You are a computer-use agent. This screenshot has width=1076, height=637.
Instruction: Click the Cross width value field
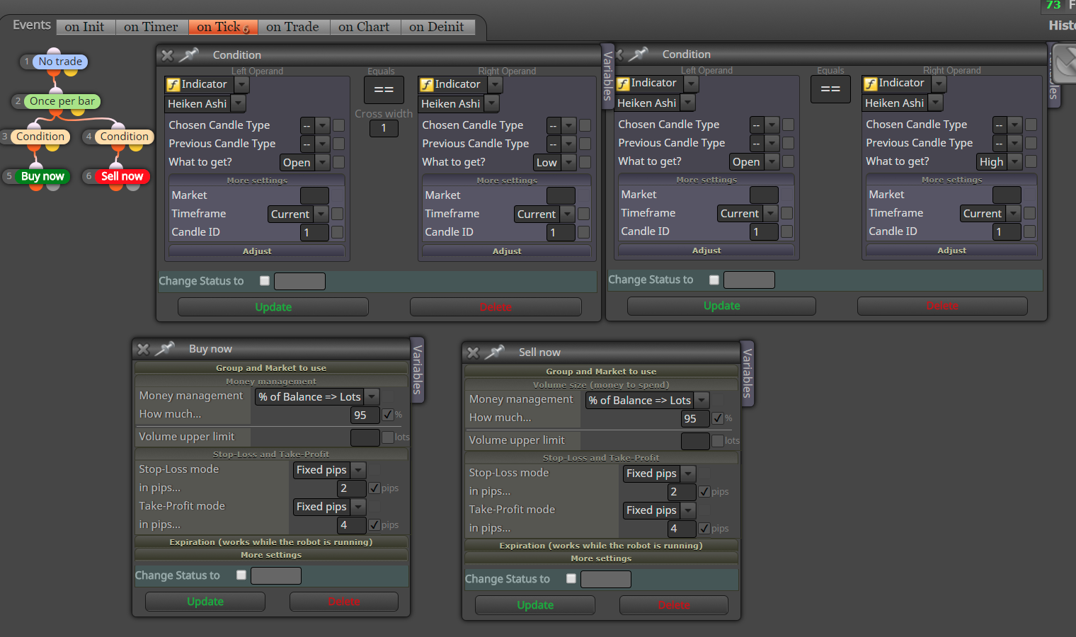(x=384, y=128)
